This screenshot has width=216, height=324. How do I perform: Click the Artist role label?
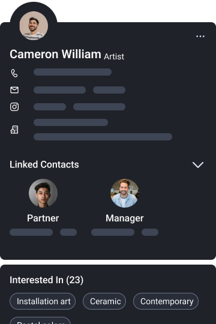[x=114, y=56]
